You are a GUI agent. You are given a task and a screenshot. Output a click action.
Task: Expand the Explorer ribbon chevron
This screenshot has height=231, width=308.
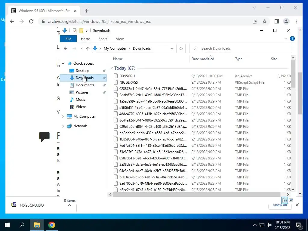click(286, 39)
